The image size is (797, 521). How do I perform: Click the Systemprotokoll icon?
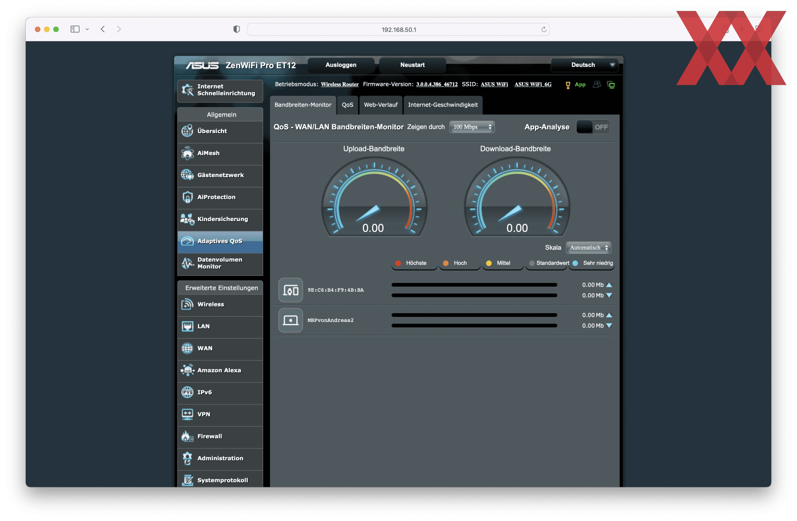pyautogui.click(x=188, y=480)
